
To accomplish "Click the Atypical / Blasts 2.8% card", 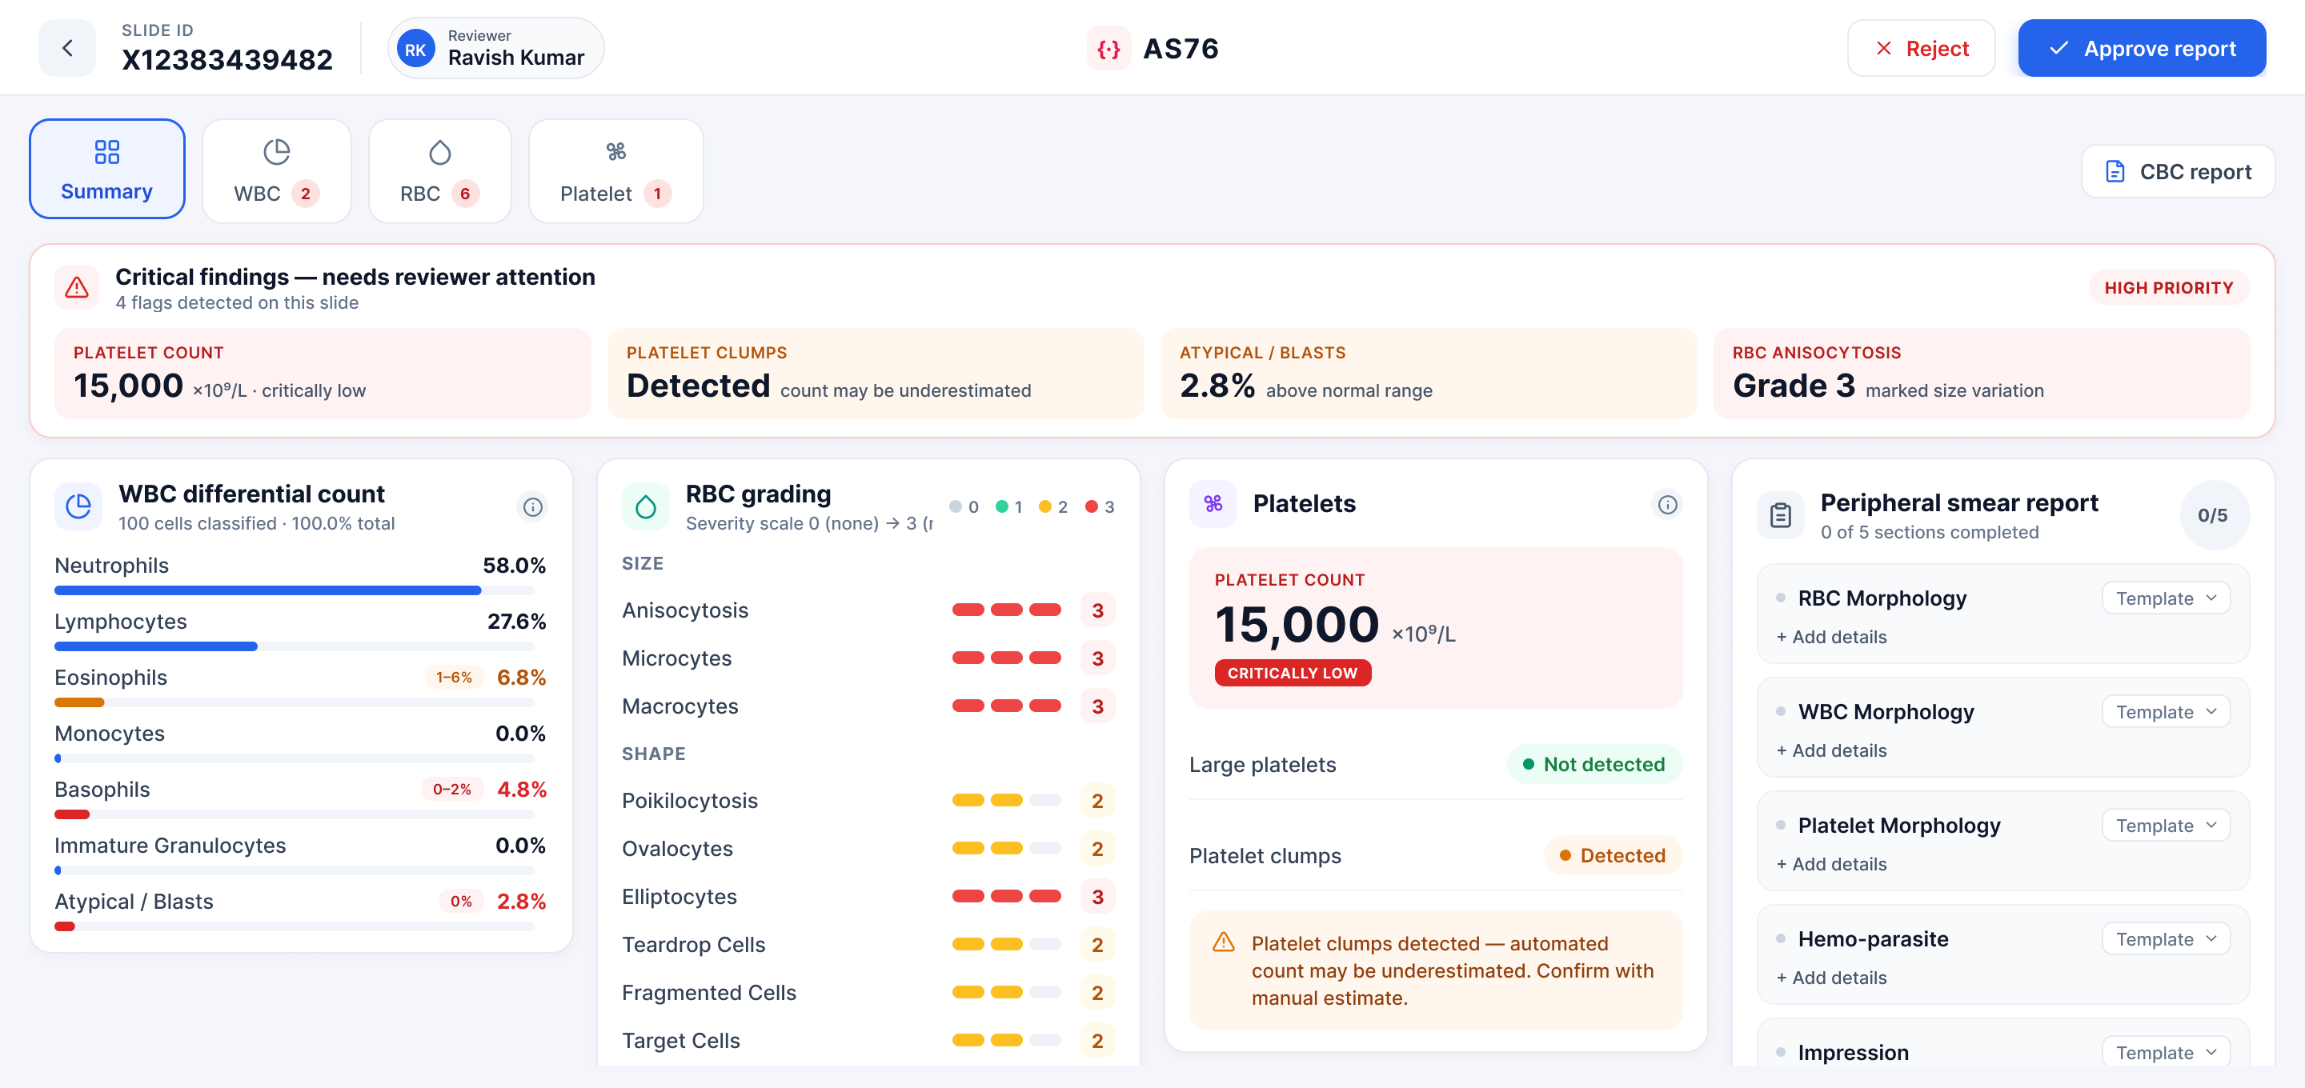I will pyautogui.click(x=1428, y=373).
